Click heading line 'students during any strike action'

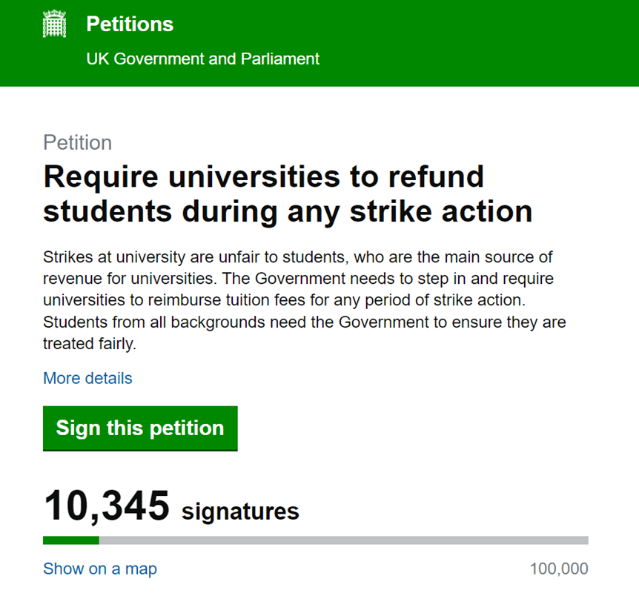288,211
